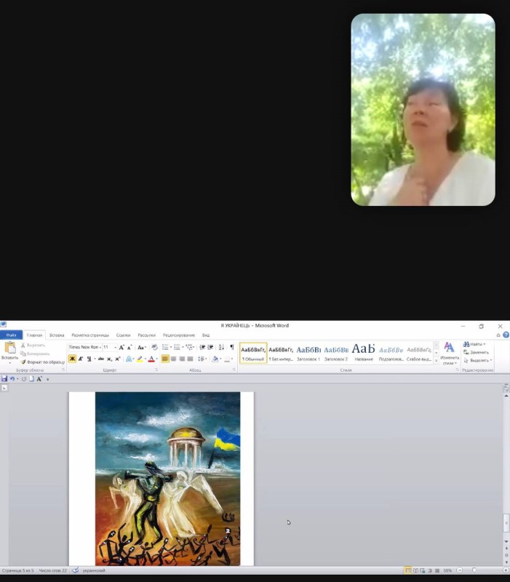Click the zoom slider handle
This screenshot has height=582, width=510.
[474, 570]
